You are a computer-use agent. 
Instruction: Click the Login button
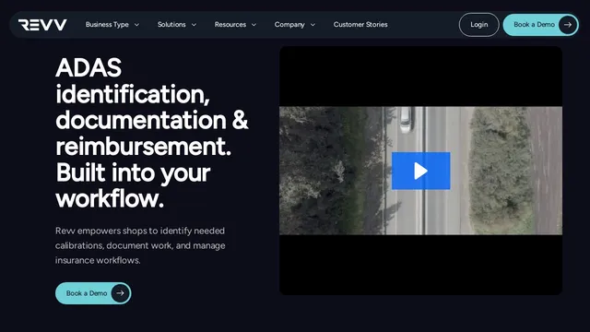click(479, 25)
